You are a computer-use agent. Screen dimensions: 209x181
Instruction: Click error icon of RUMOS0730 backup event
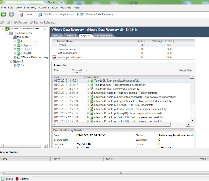point(92,105)
